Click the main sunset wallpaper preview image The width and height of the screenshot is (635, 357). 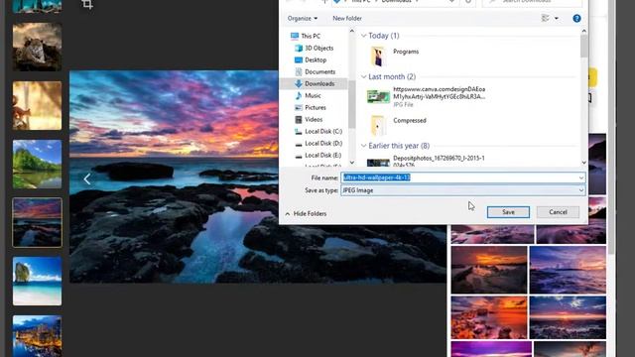[x=175, y=177]
